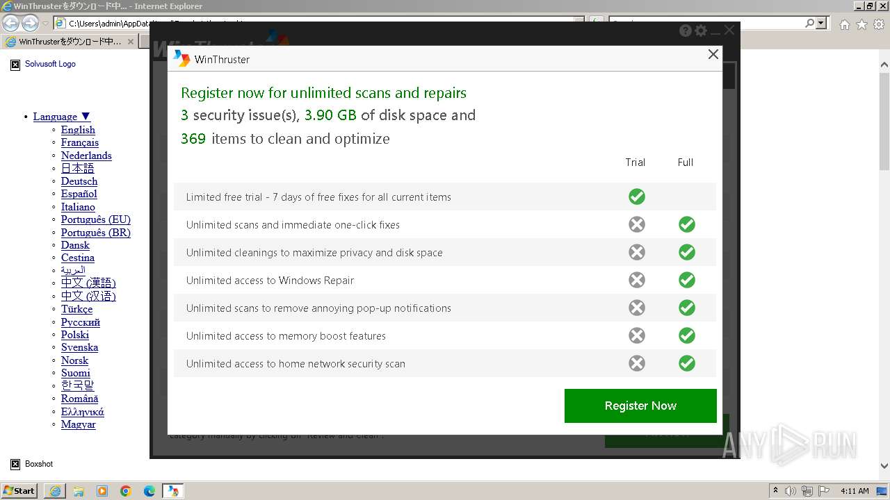This screenshot has height=500, width=890.
Task: Choose Suomi language link
Action: tap(76, 373)
